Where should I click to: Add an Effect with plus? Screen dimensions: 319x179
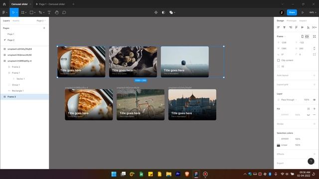click(315, 154)
